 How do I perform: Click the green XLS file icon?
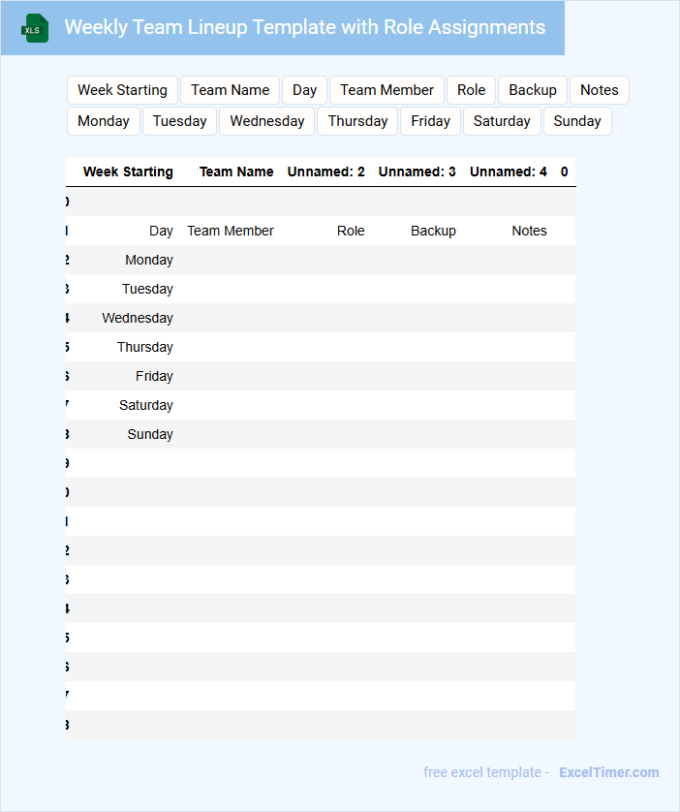click(35, 28)
